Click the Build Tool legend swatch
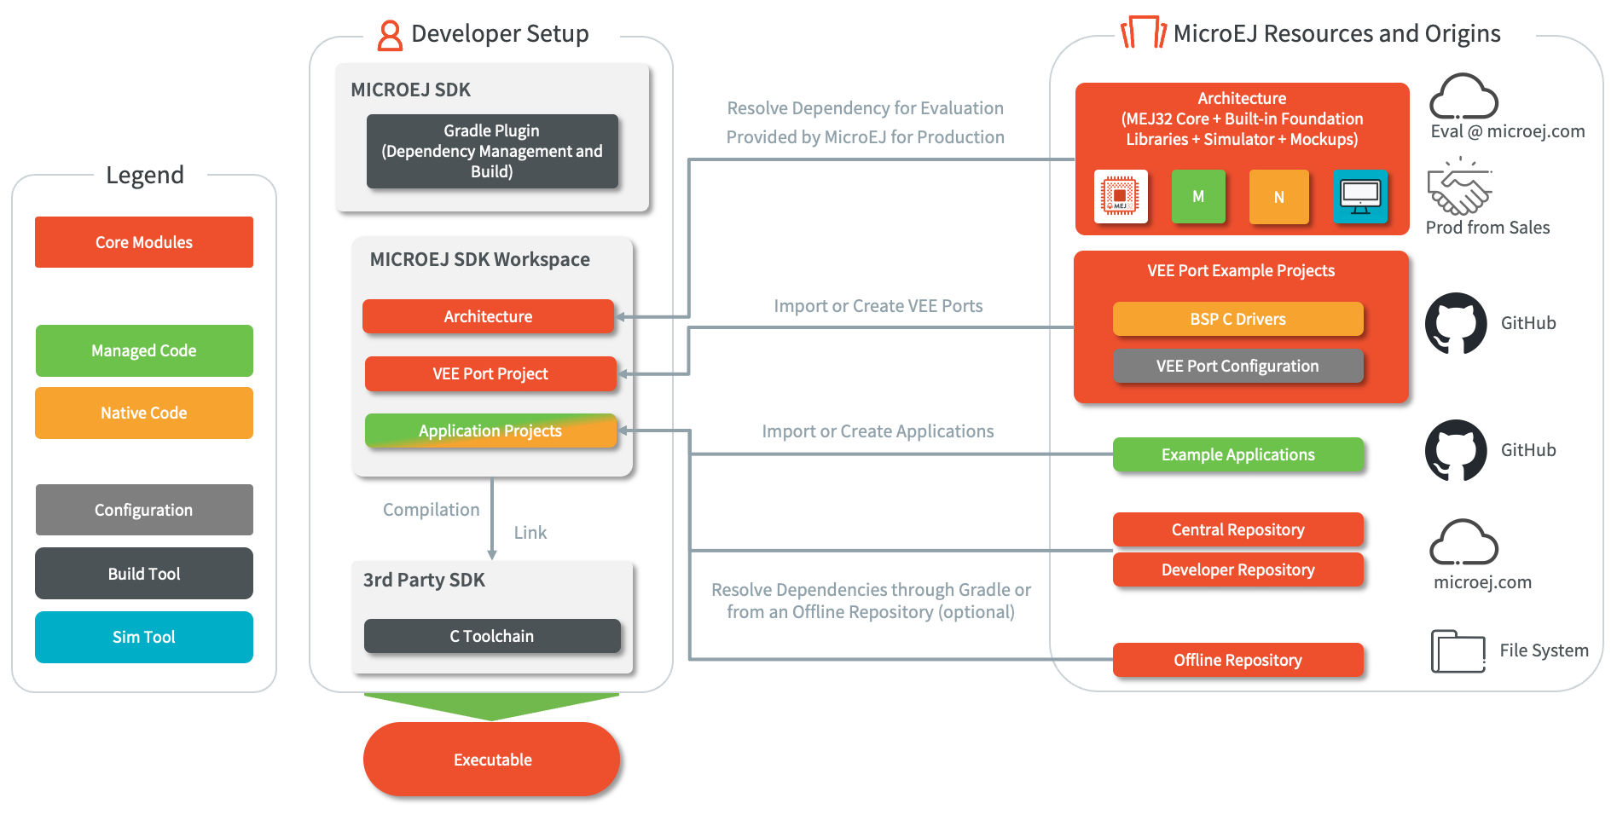This screenshot has width=1617, height=815. (144, 574)
